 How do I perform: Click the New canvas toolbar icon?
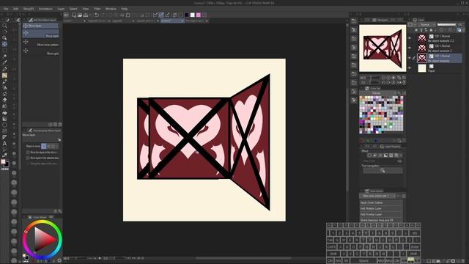(x=74, y=15)
